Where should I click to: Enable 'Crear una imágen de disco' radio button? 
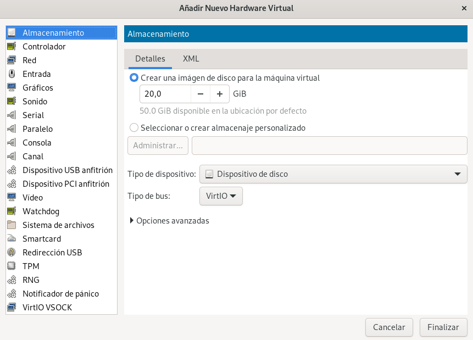tap(134, 78)
